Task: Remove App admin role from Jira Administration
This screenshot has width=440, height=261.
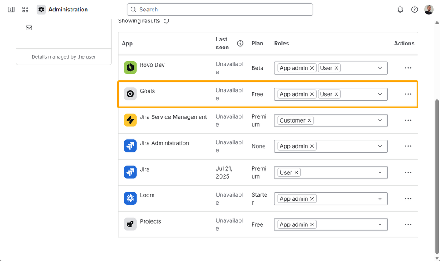Action: [312, 146]
